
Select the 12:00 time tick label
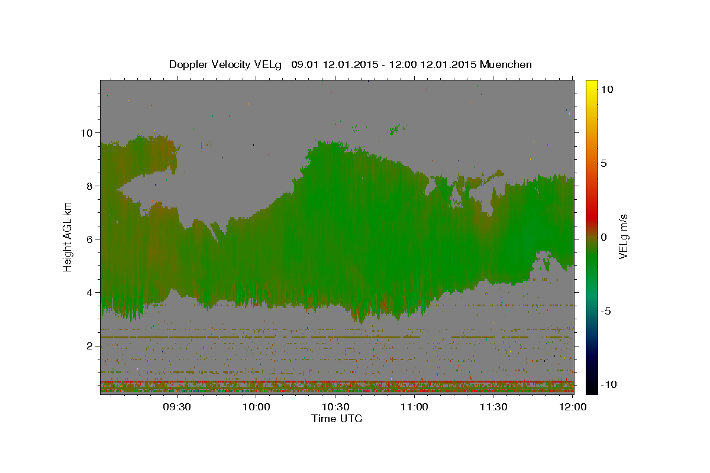[x=572, y=407]
